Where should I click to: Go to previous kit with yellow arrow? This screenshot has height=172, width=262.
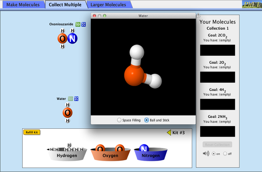[169, 133]
